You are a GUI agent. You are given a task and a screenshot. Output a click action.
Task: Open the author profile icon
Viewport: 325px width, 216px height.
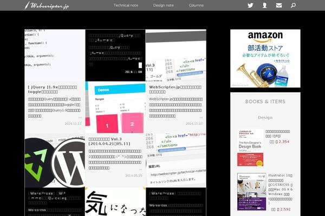(264, 5)
